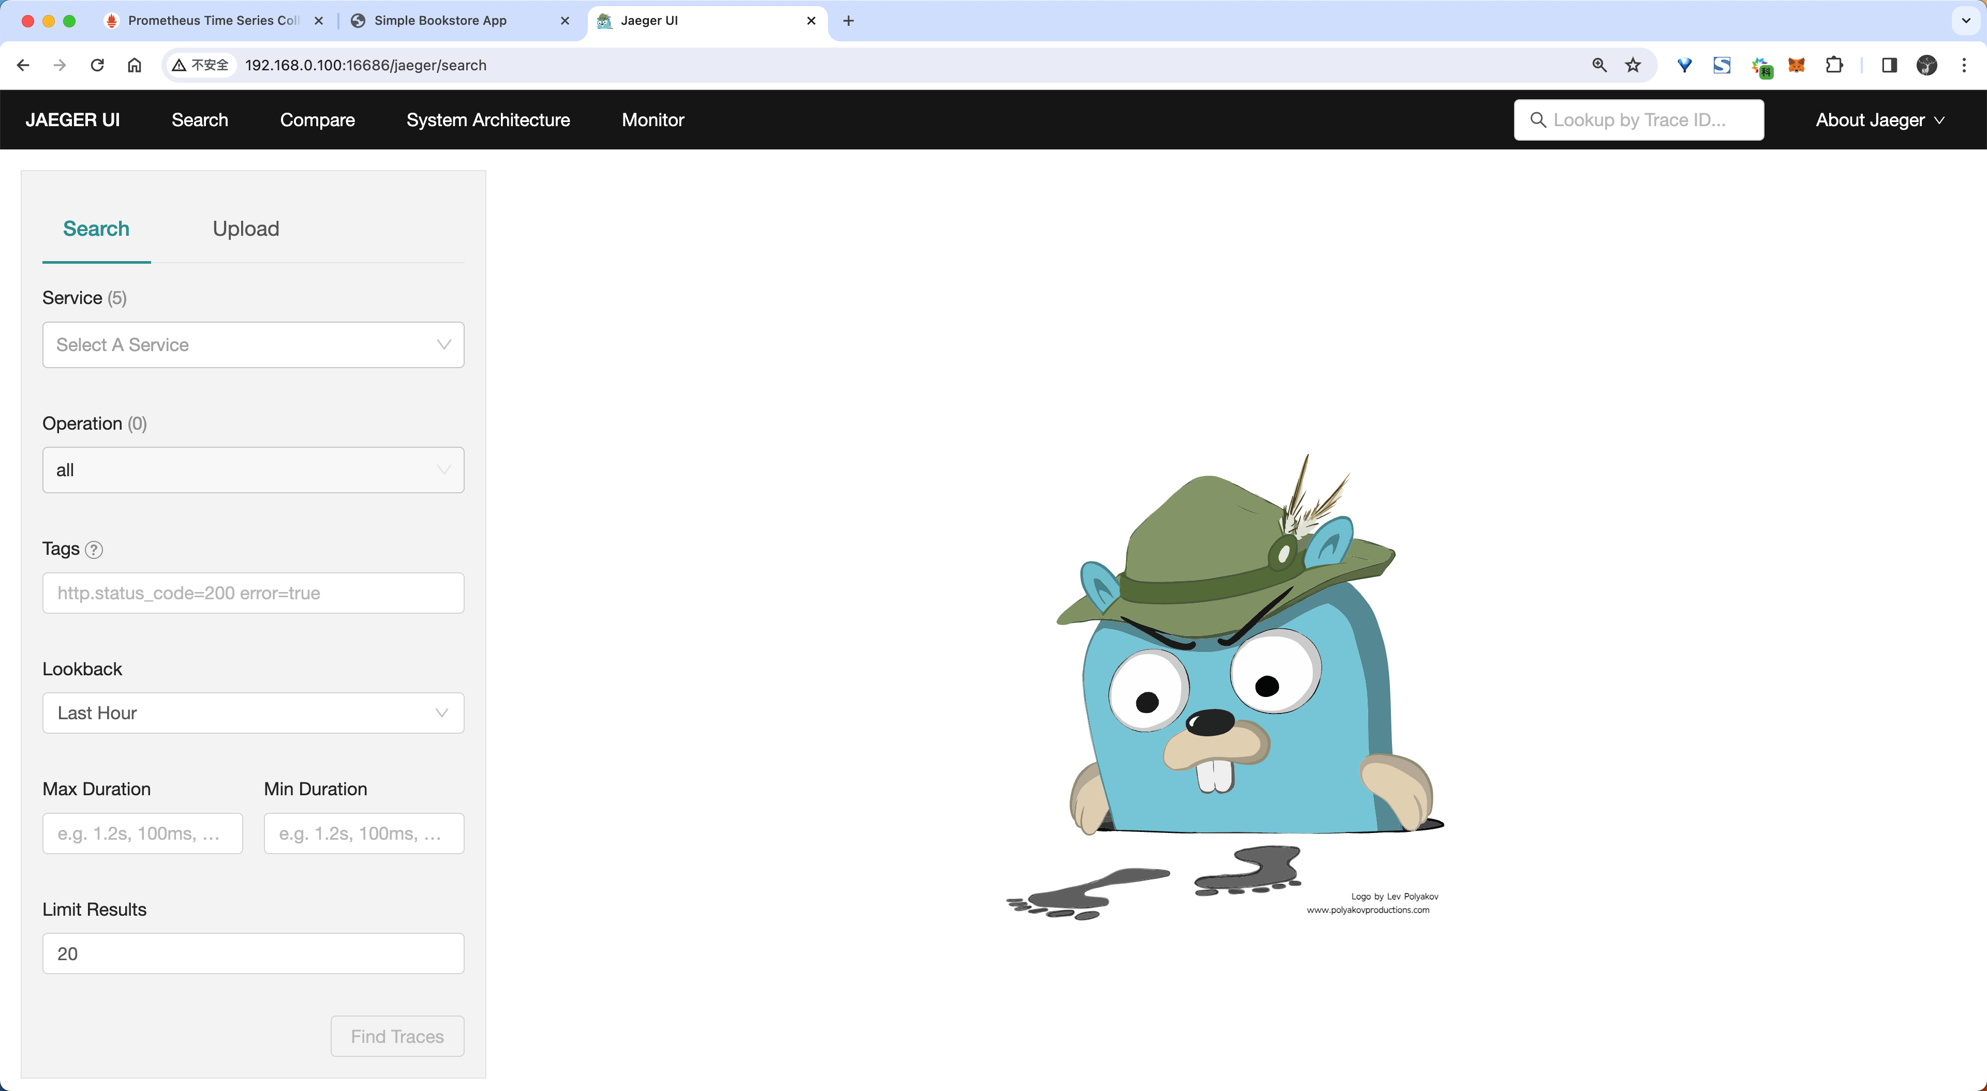This screenshot has width=1987, height=1091.
Task: Click the browser back arrow
Action: coord(23,65)
